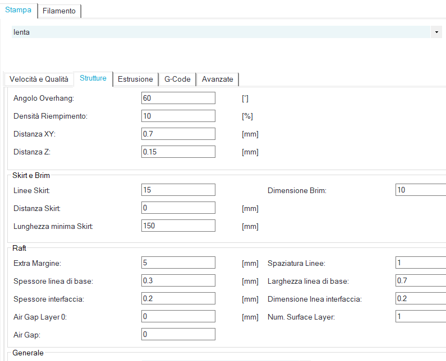Click the Linee Skirt input field

click(178, 190)
